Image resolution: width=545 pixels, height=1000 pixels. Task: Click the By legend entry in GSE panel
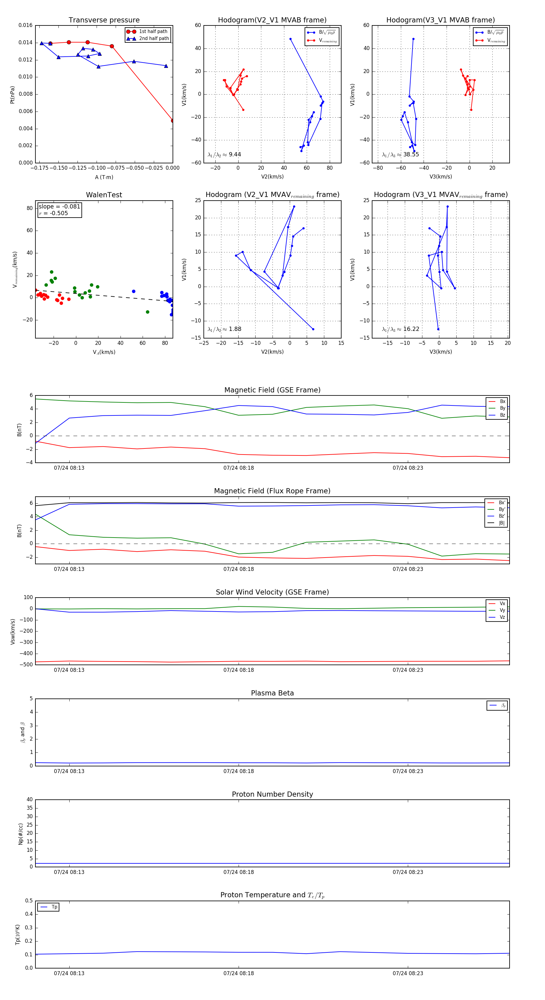click(x=497, y=408)
